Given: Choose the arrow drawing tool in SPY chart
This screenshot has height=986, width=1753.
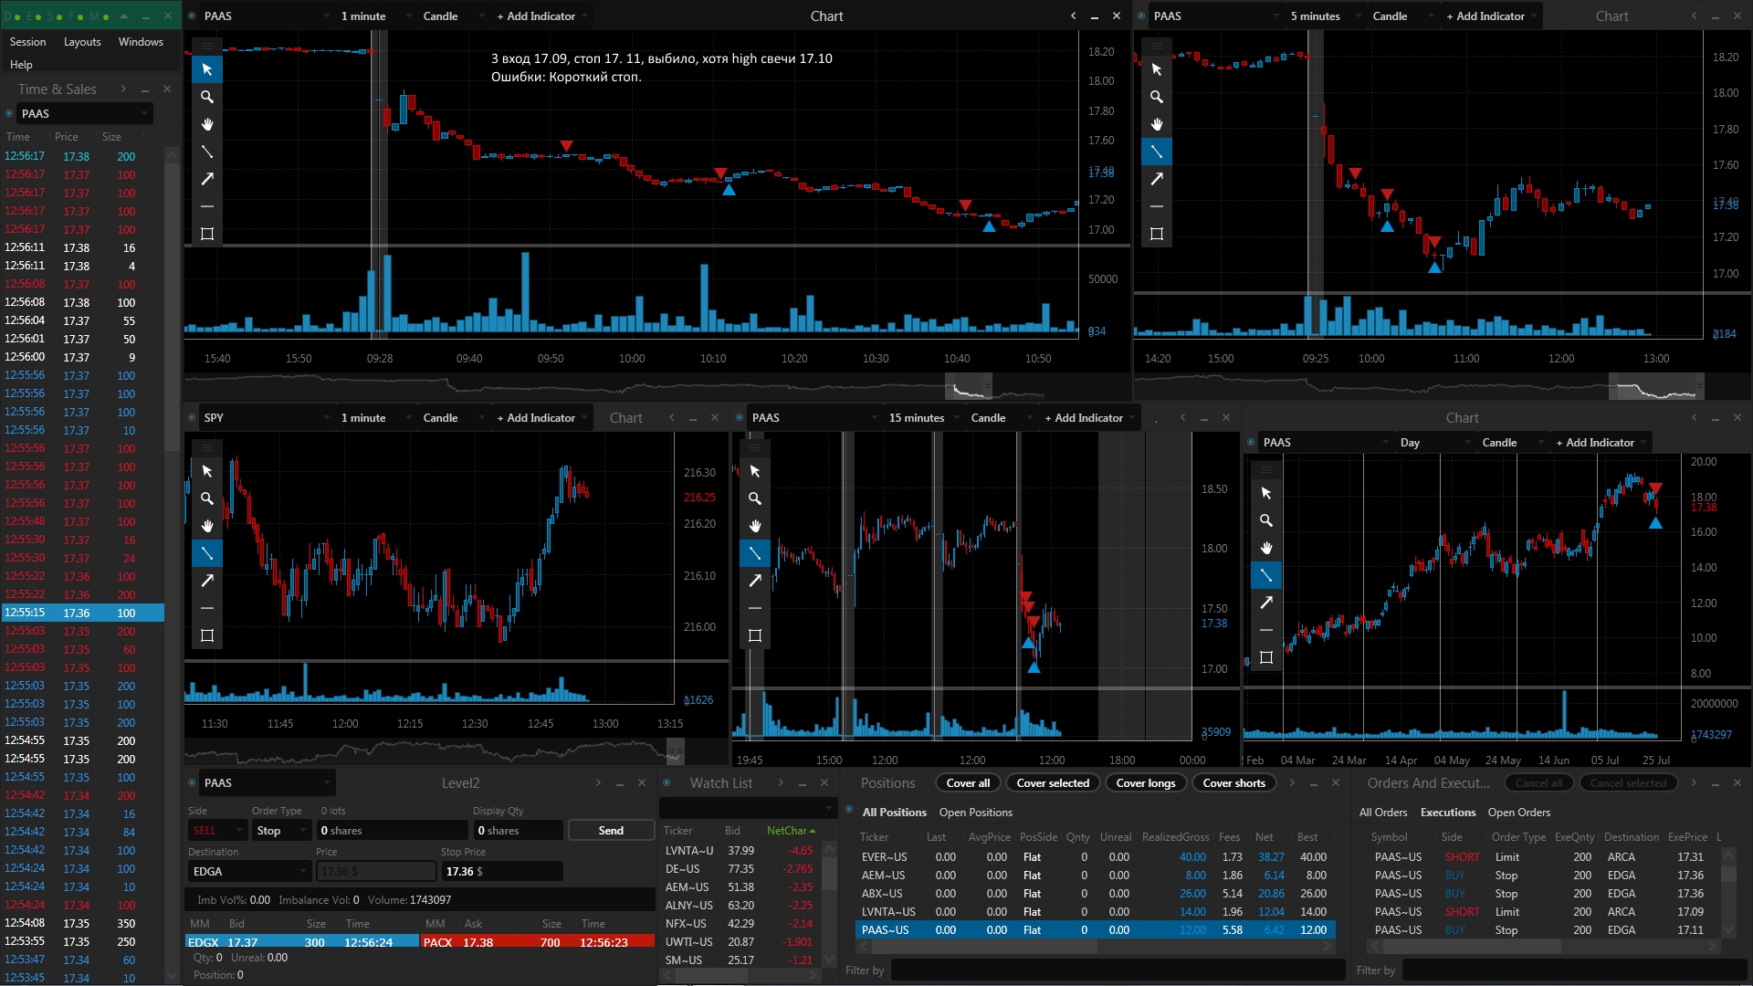Looking at the screenshot, I should click(x=207, y=581).
